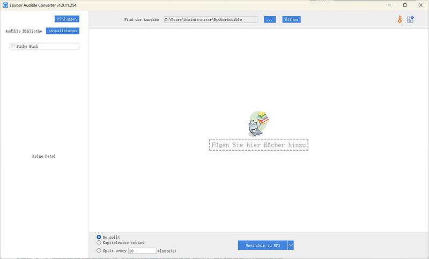Click the Suche Buch search field

point(45,46)
